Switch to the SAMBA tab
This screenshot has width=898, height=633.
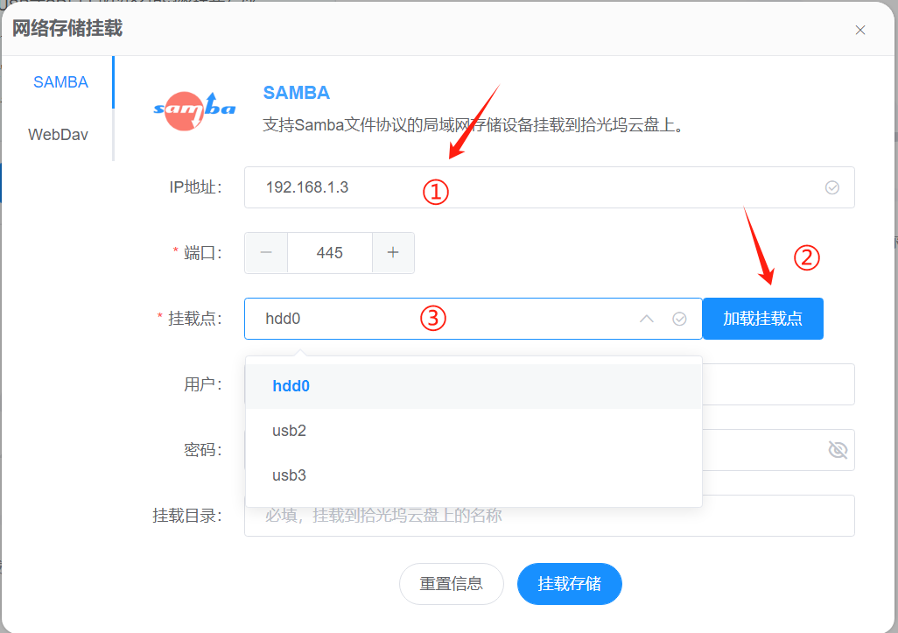point(60,82)
